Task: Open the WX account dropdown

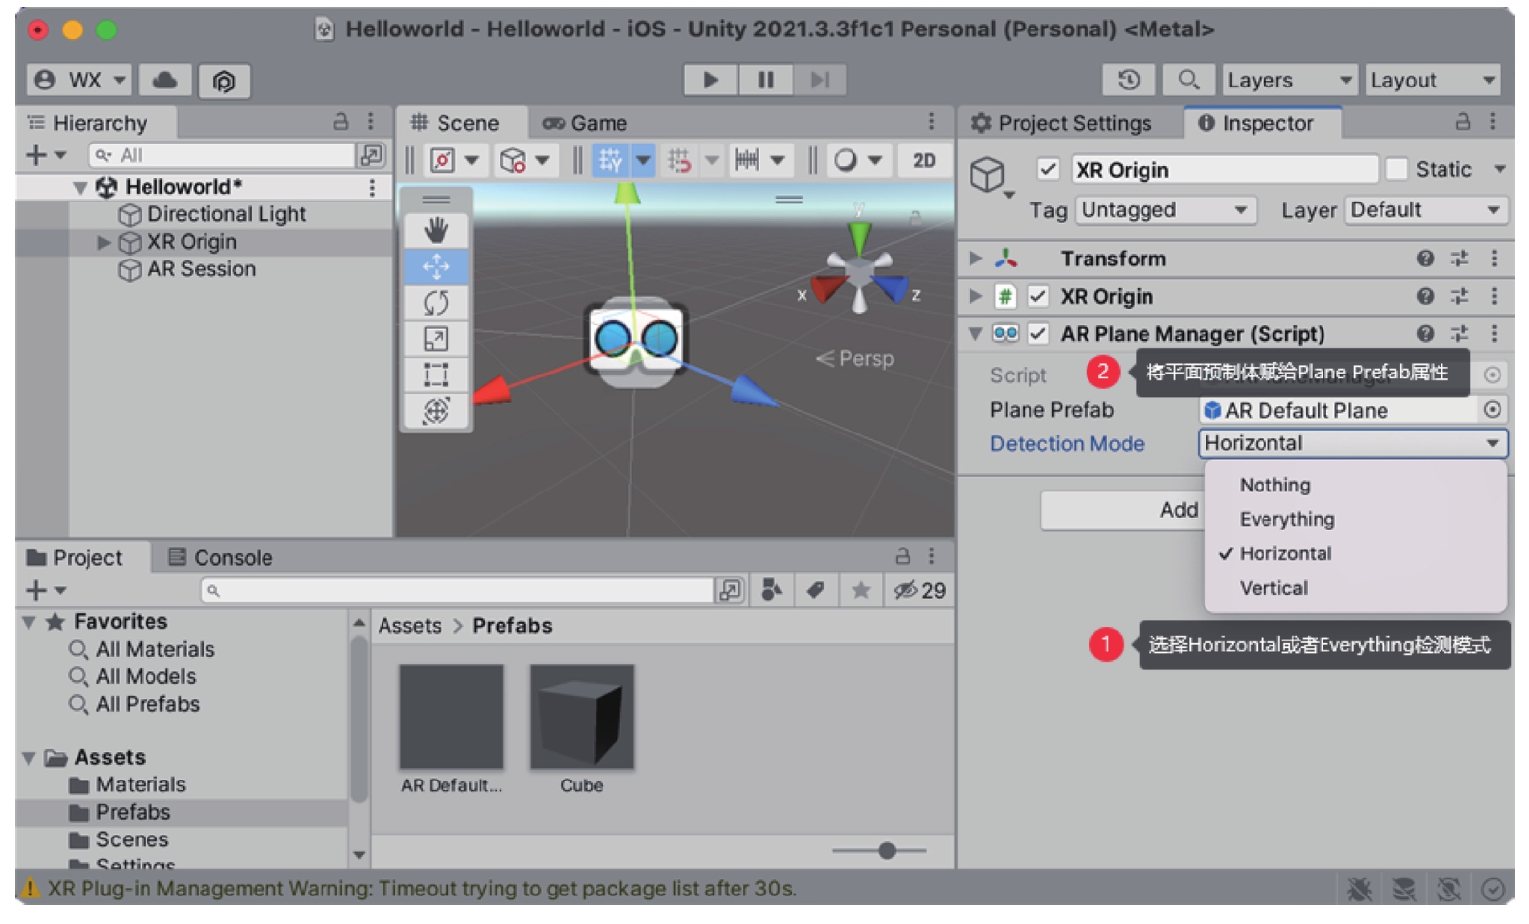Action: pyautogui.click(x=79, y=80)
